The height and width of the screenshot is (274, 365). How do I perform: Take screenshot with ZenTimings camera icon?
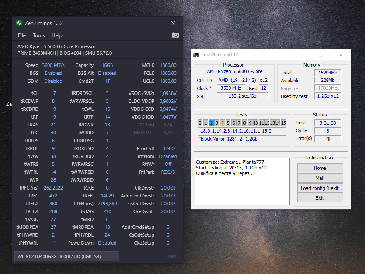(x=175, y=35)
